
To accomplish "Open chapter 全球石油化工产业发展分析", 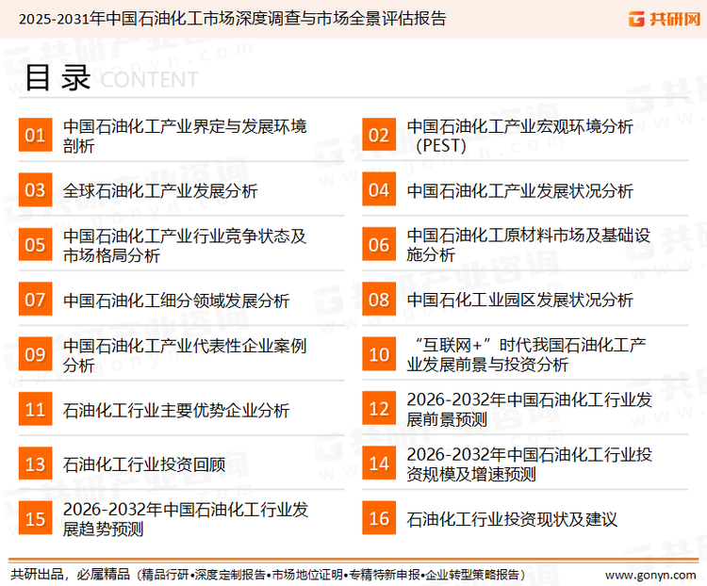I will (160, 190).
